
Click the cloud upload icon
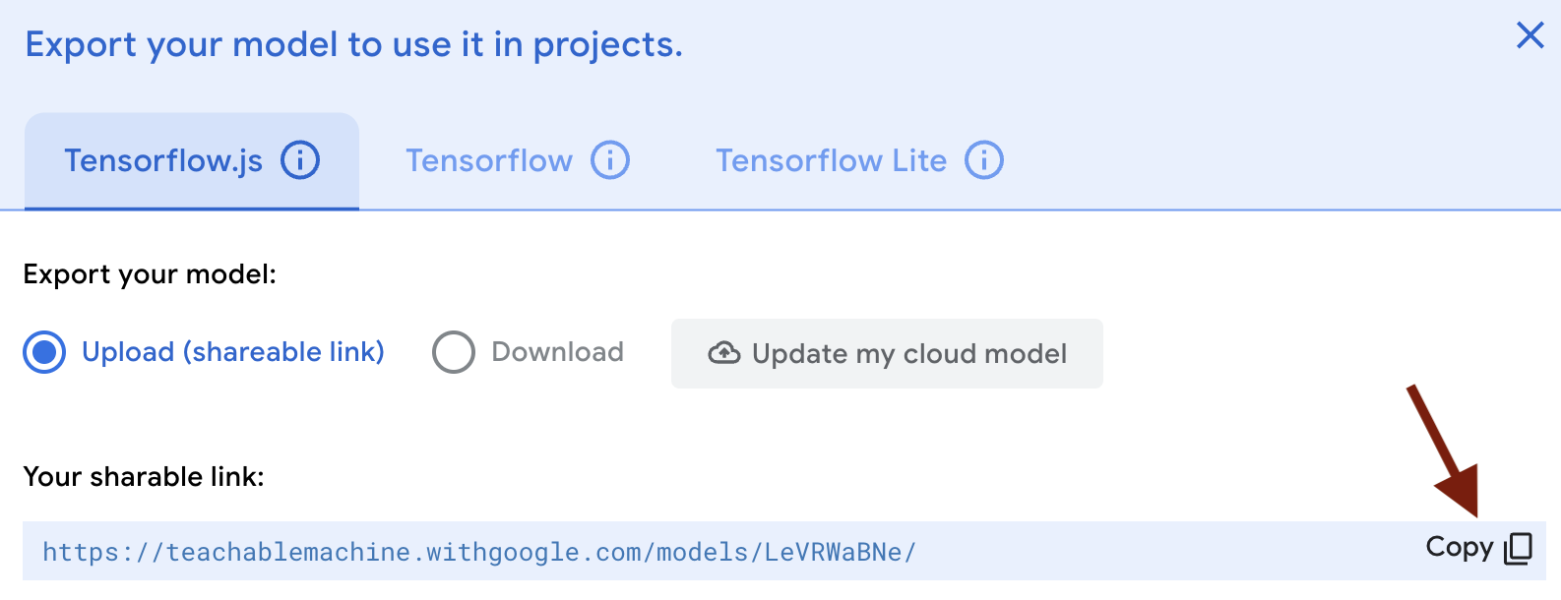(724, 353)
